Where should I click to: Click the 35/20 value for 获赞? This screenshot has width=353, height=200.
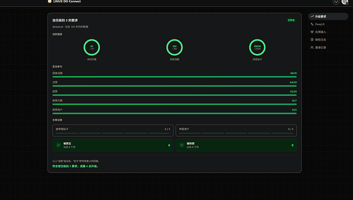[x=293, y=92]
